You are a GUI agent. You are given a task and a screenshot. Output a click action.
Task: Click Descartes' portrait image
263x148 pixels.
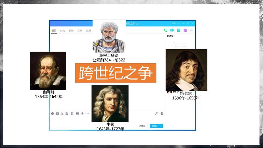point(186,70)
